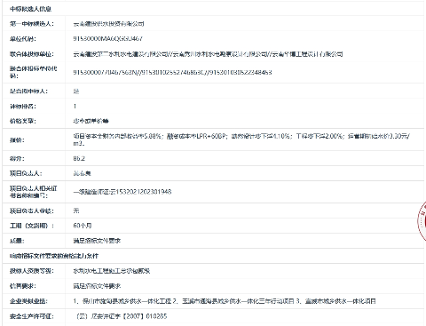This screenshot has height=326, width=426.
Task: Select the quote text containing 'LPR+60BP'
Action: [241, 139]
